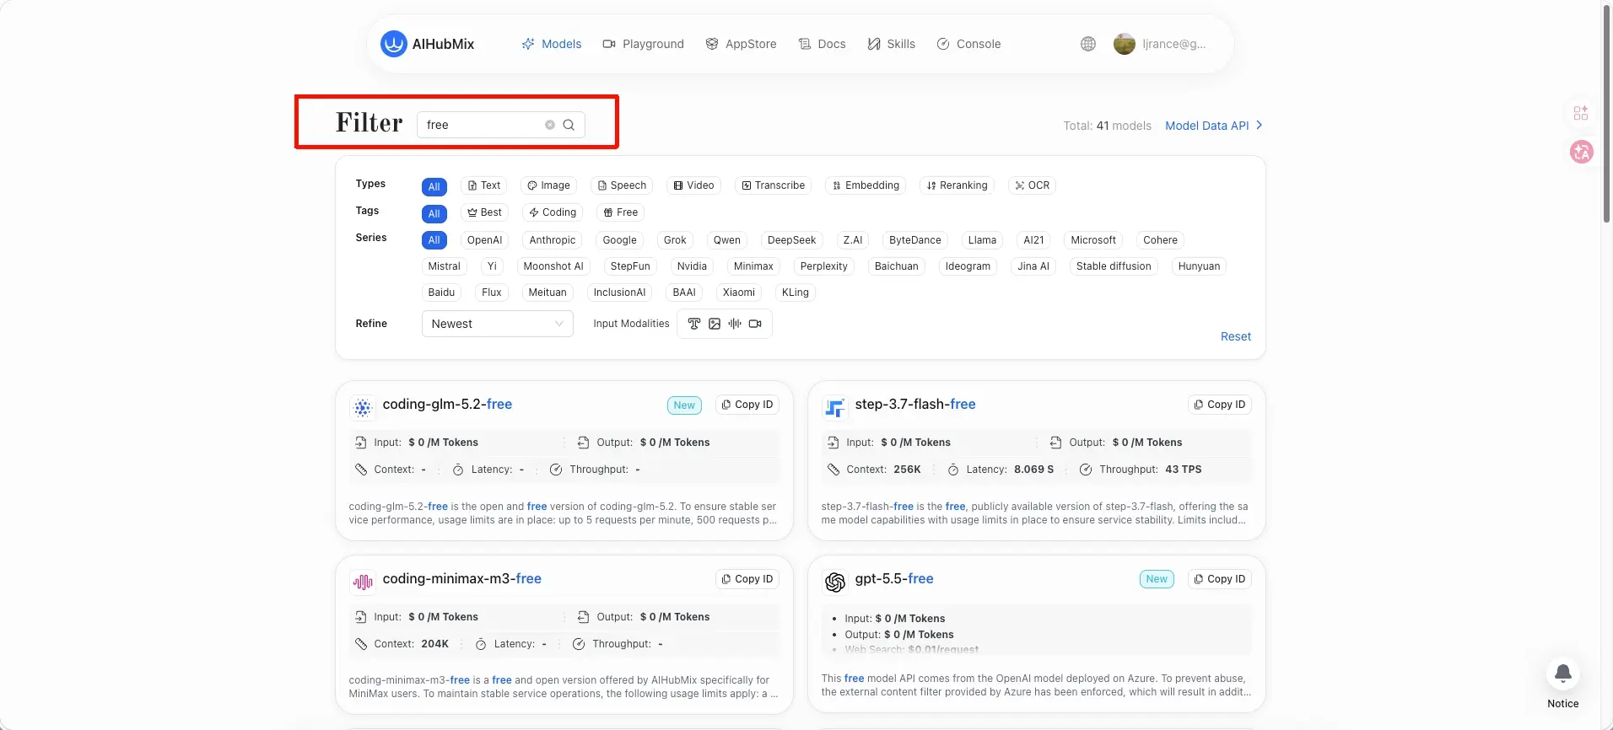Click the AIHubMix logo icon
The width and height of the screenshot is (1613, 730).
tap(394, 44)
